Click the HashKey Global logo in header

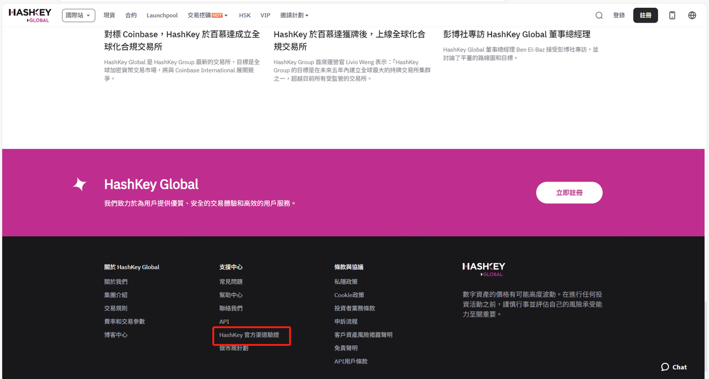coord(30,15)
